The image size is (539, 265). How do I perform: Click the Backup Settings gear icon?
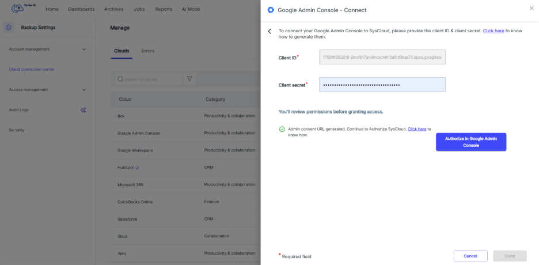[x=8, y=28]
